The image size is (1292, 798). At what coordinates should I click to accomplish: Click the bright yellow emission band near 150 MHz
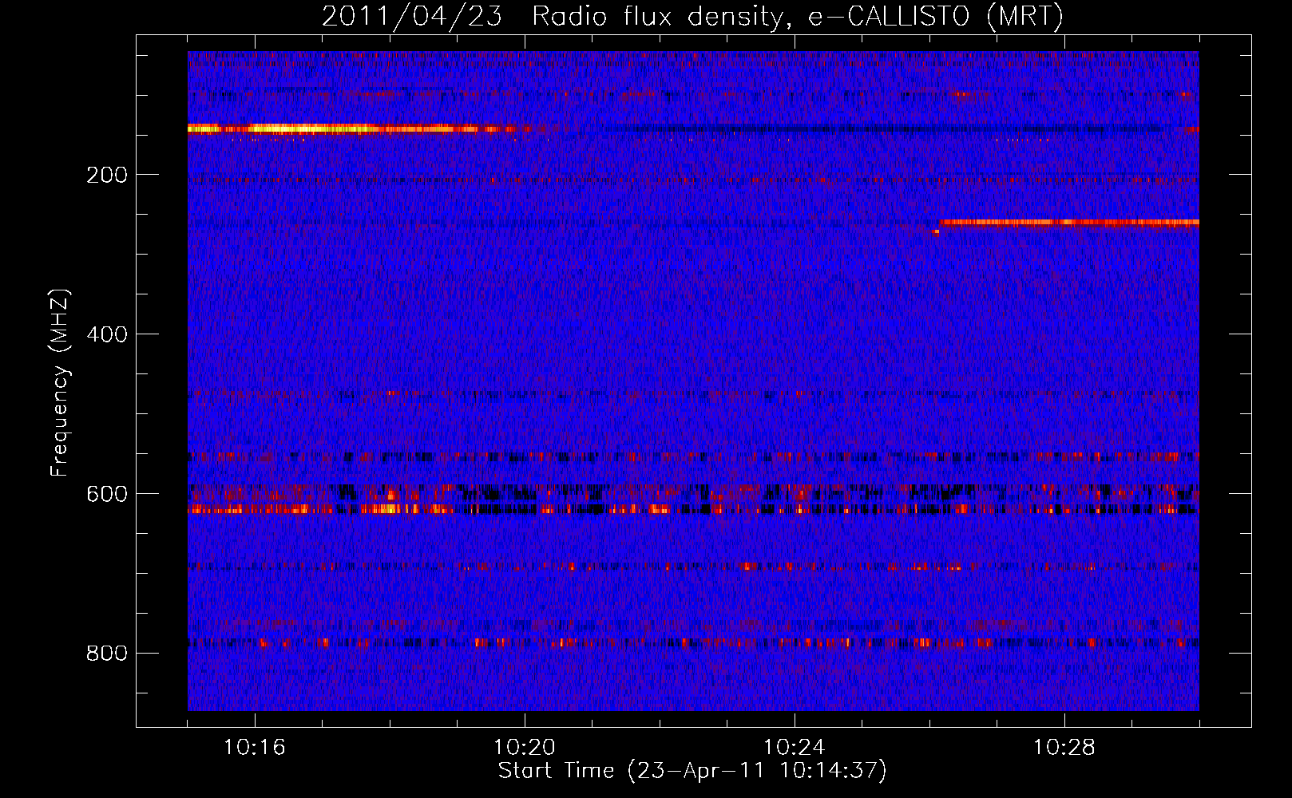[x=358, y=128]
